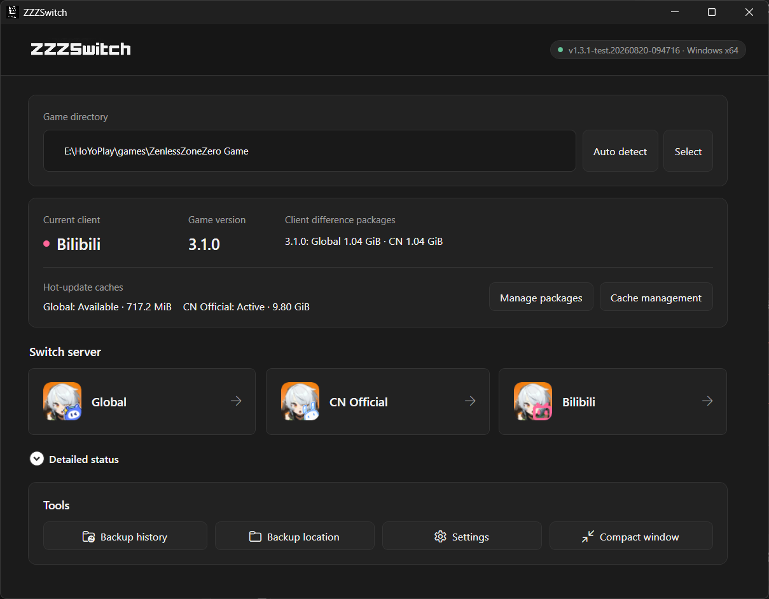Click the arrow on the Global card
The image size is (769, 599).
pyautogui.click(x=236, y=401)
